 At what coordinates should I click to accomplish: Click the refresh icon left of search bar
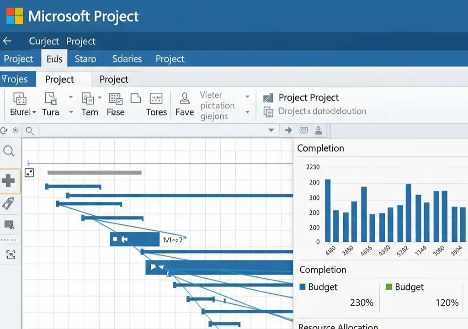coord(4,131)
